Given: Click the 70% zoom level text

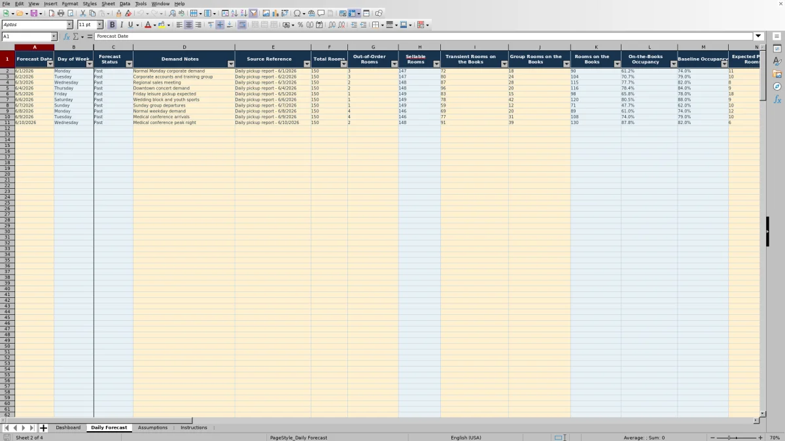Looking at the screenshot, I should pos(774,438).
